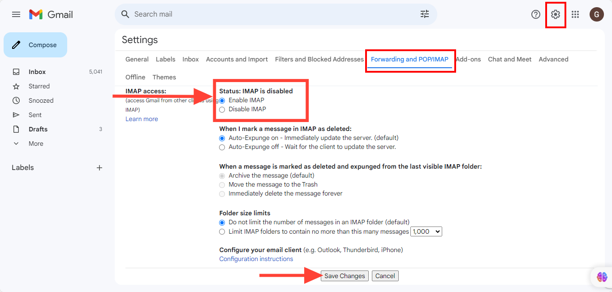The image size is (612, 292).
Task: Open the Google apps grid
Action: tap(575, 14)
